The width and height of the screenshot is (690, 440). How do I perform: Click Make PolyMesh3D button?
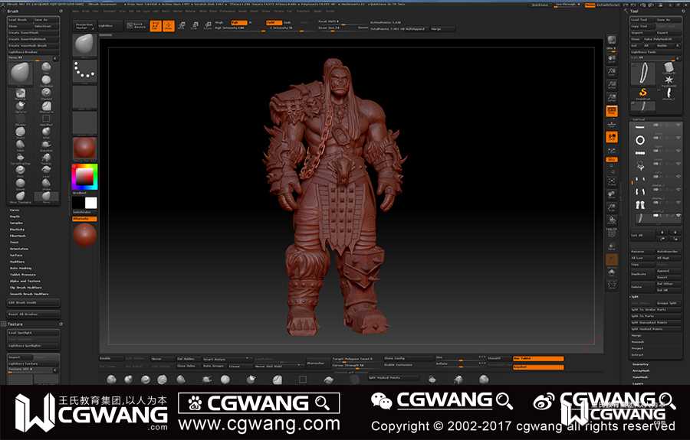(662, 39)
